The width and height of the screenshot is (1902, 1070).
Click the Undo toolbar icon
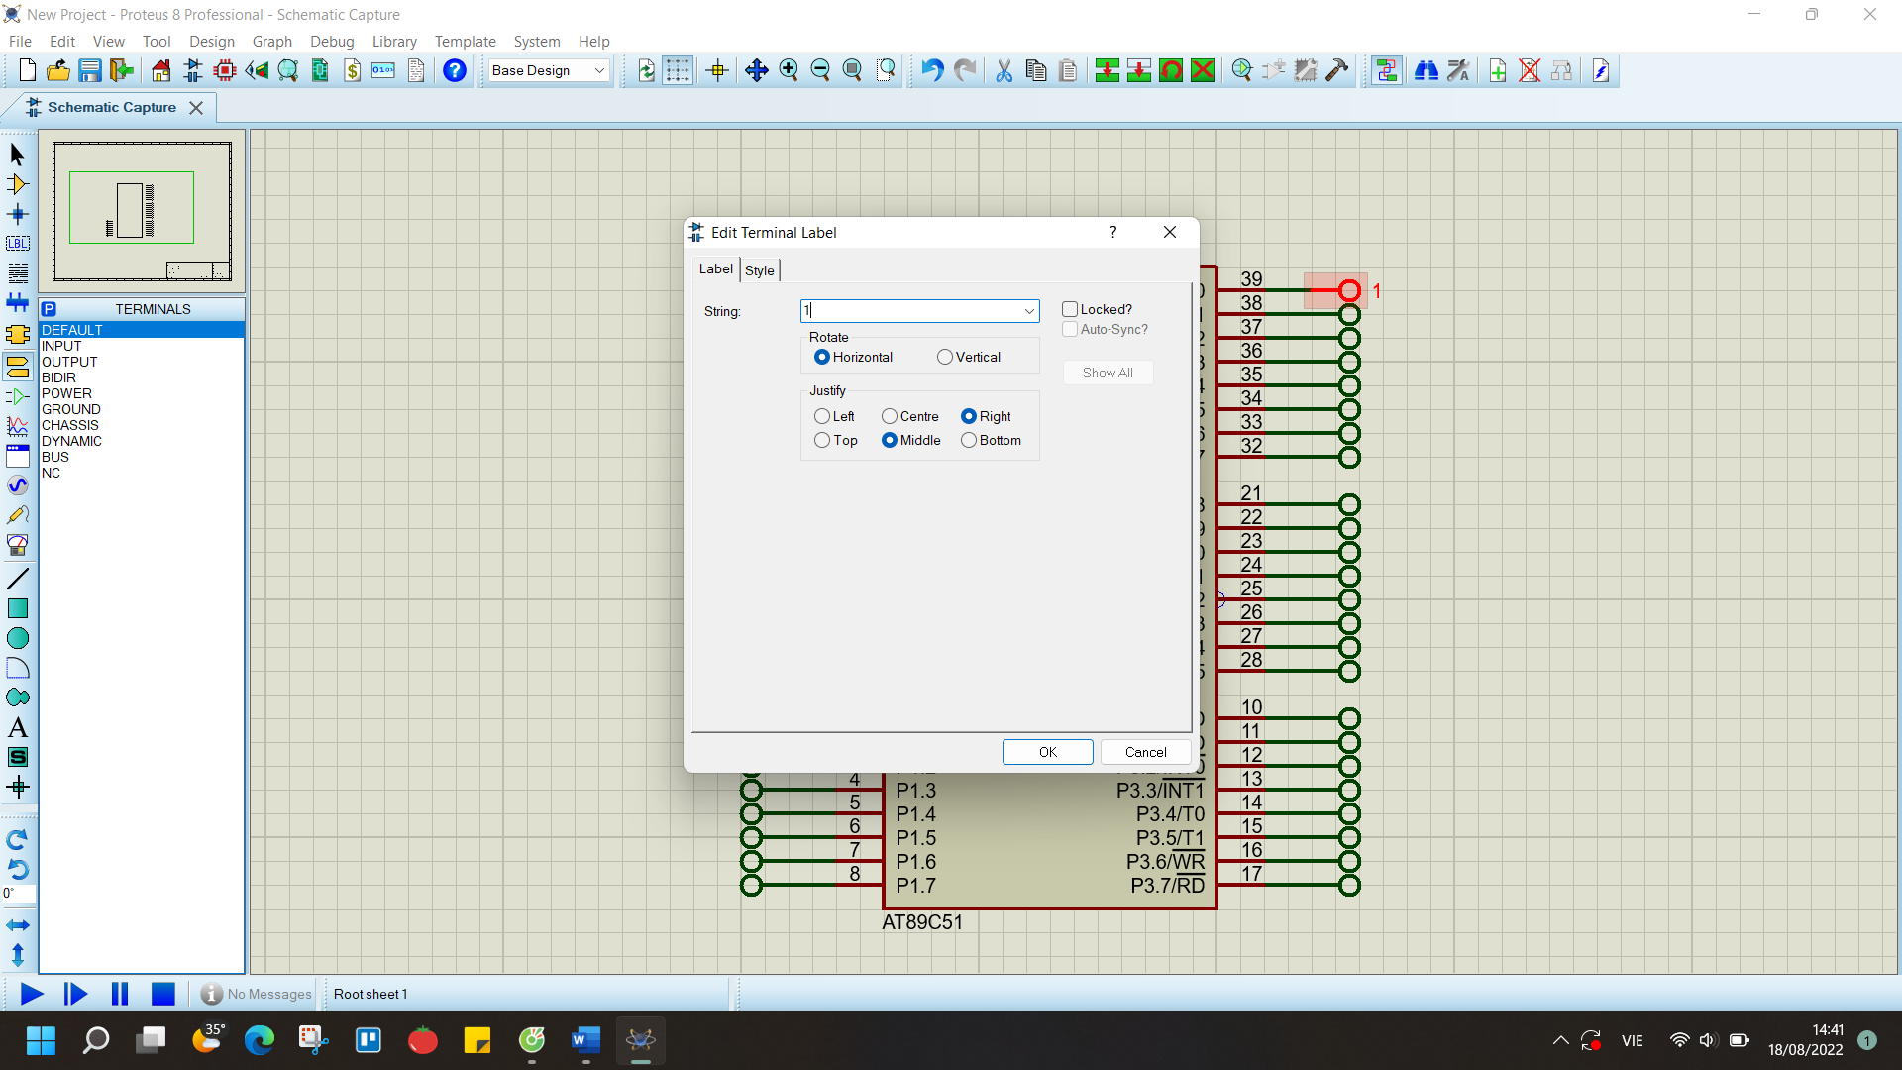pyautogui.click(x=931, y=70)
